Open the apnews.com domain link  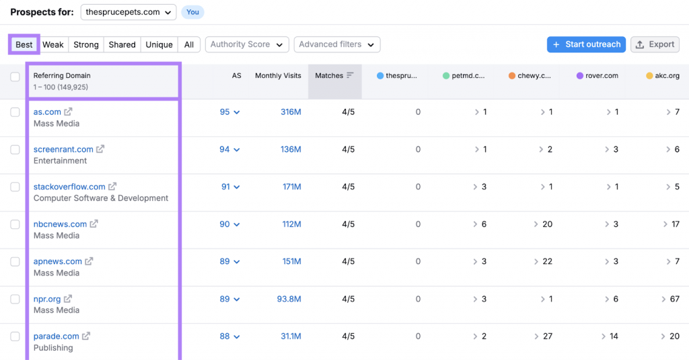click(58, 261)
